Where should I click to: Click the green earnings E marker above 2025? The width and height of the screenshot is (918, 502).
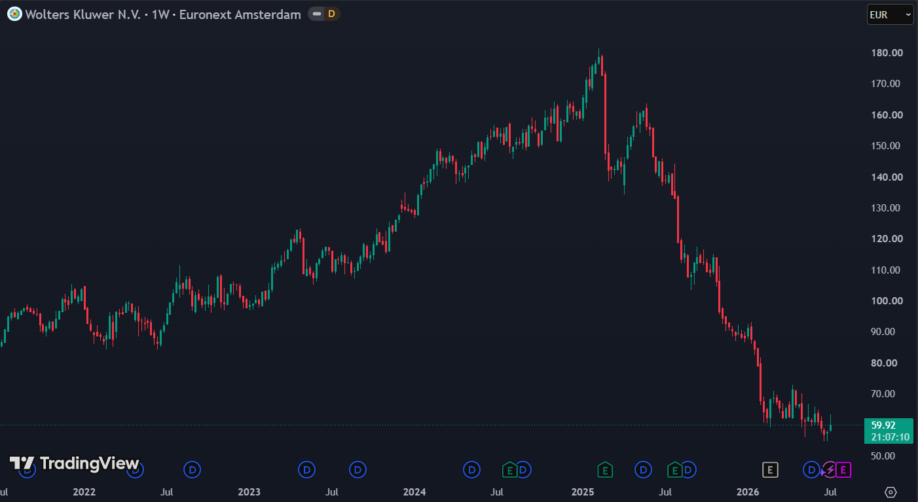(605, 469)
